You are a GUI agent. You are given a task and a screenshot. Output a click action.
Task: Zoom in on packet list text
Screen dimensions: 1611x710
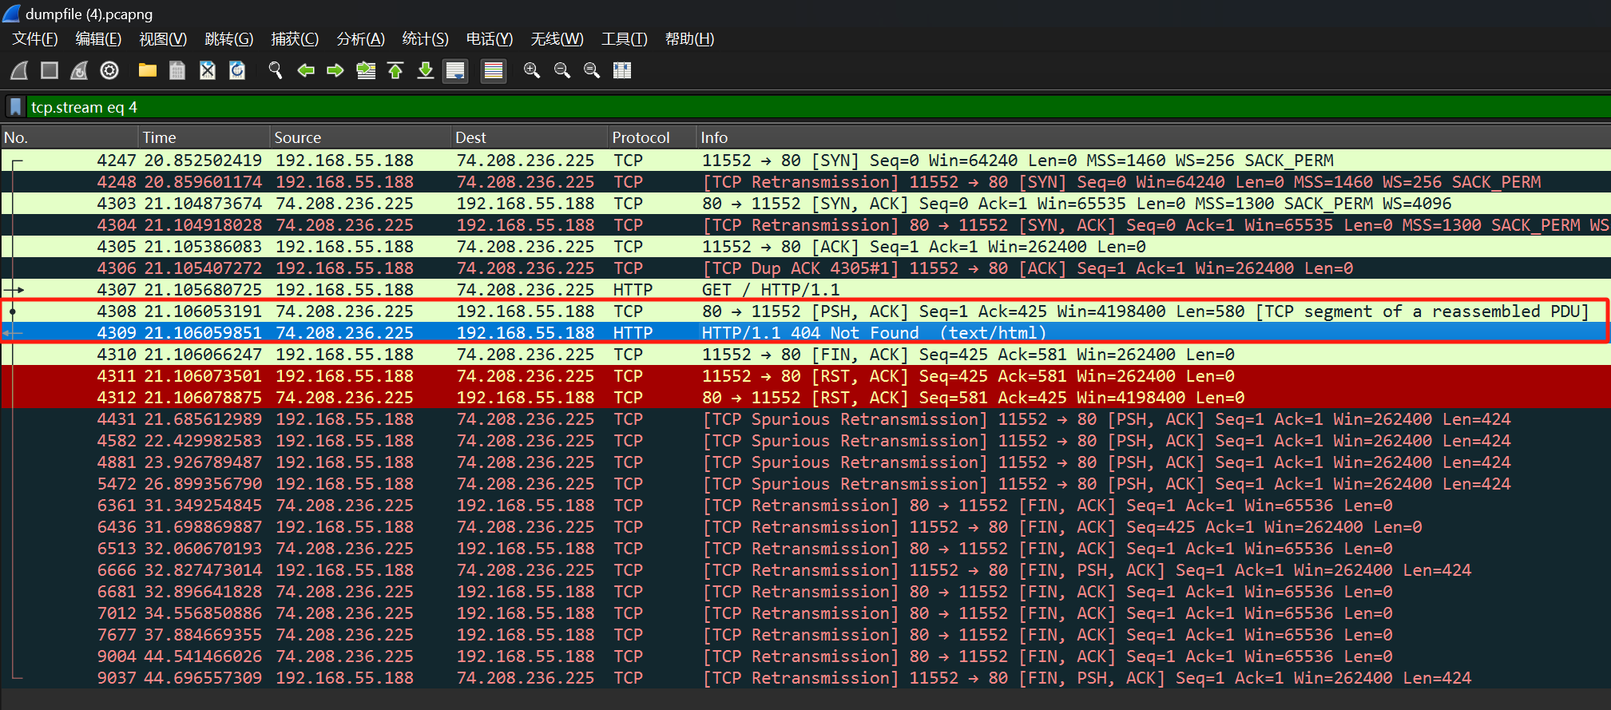(x=531, y=71)
